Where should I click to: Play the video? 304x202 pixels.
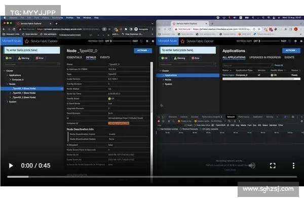click(11, 165)
